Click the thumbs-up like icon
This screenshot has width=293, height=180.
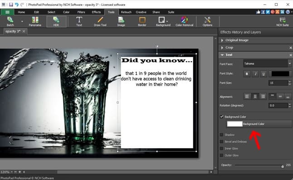(258, 12)
